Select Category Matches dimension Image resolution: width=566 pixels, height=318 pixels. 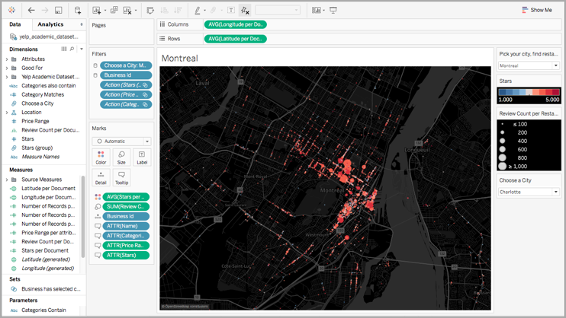(x=43, y=95)
